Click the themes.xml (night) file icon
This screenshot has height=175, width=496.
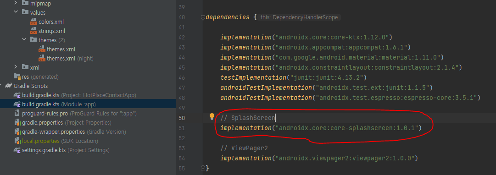[x=42, y=59]
